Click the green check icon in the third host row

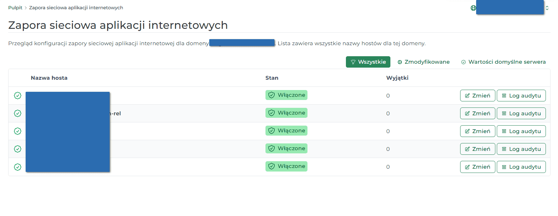coord(17,131)
